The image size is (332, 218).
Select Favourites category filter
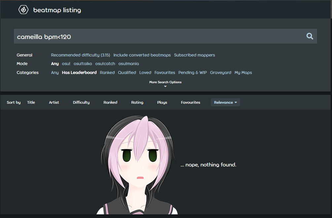(165, 73)
